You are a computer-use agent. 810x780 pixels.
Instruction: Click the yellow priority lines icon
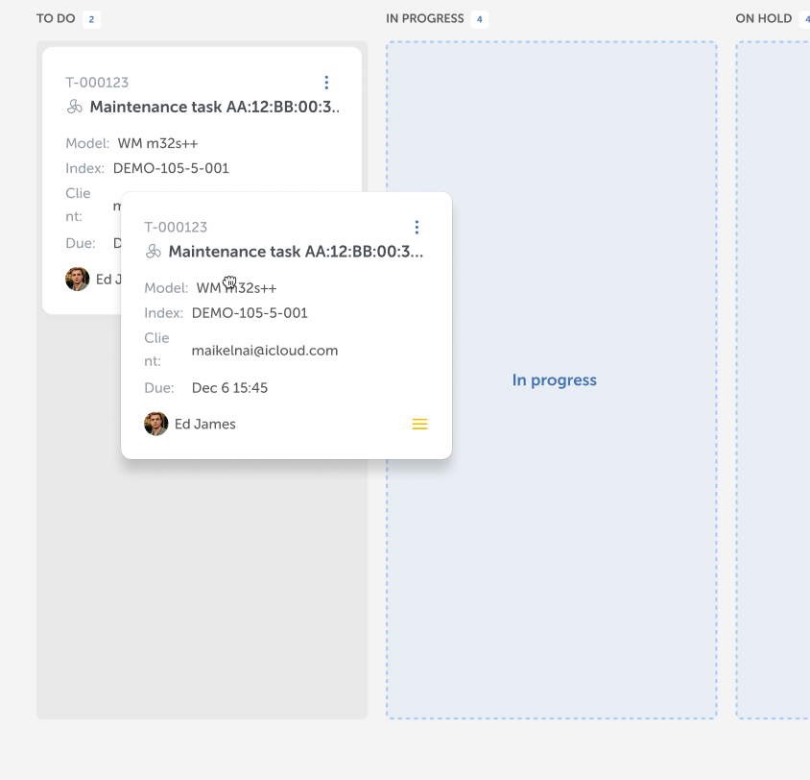click(419, 424)
